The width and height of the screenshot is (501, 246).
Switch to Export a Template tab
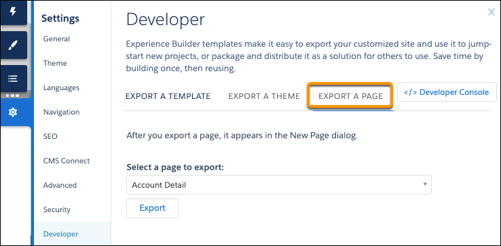click(x=168, y=96)
